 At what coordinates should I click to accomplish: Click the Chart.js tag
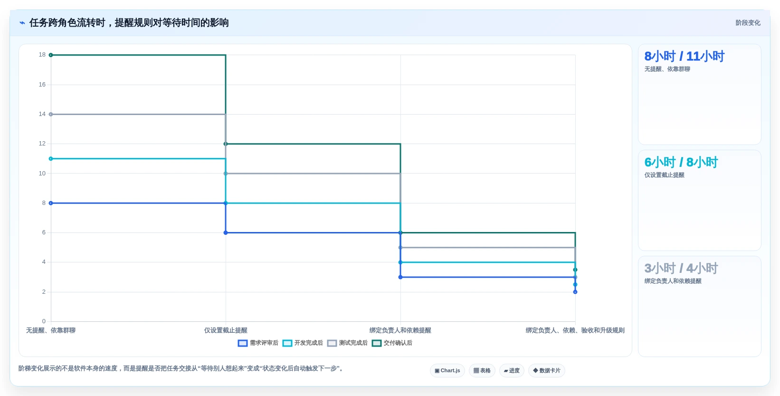[447, 371]
